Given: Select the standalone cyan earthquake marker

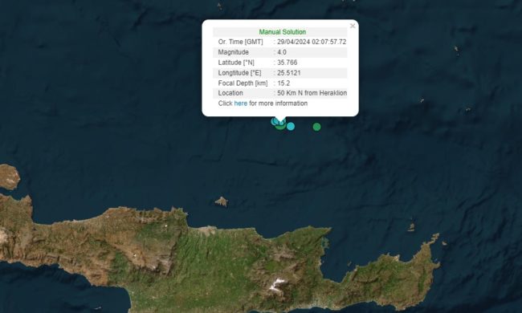Looking at the screenshot, I should pyautogui.click(x=291, y=126).
